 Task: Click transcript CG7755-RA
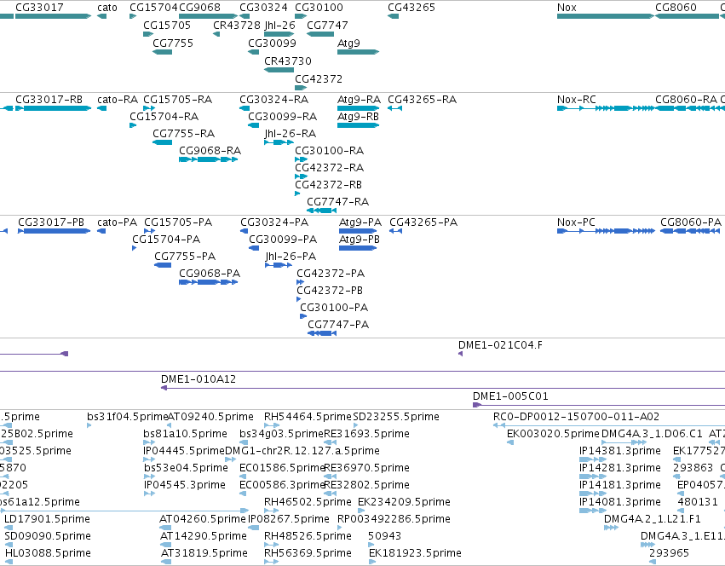[x=162, y=142]
